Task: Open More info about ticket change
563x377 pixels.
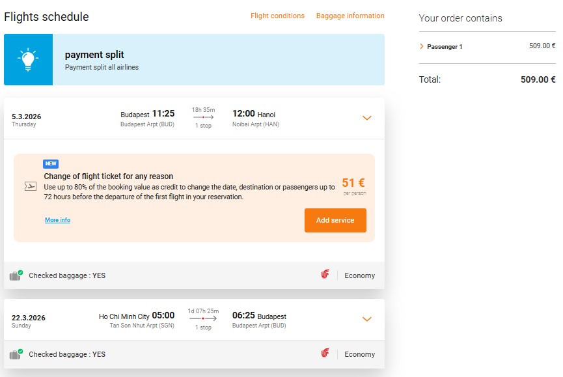Action: pos(57,219)
